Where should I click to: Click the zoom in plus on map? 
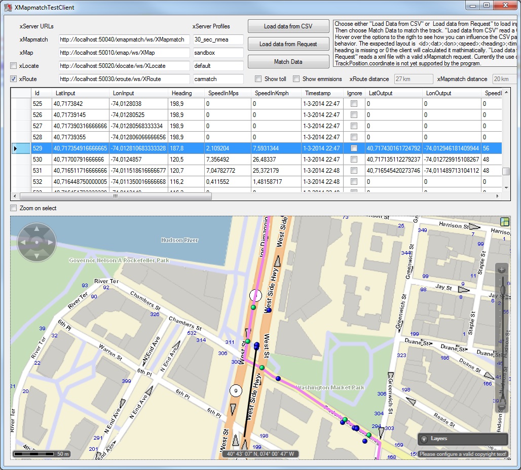click(502, 270)
